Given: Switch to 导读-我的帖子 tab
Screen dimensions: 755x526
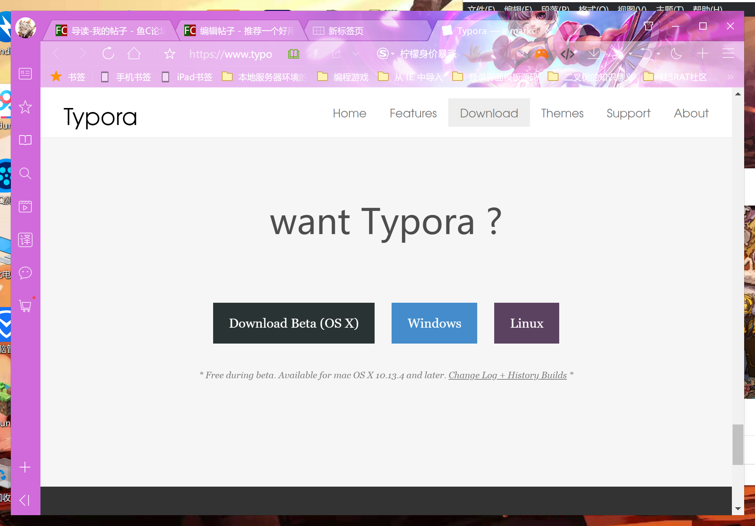Looking at the screenshot, I should coord(110,31).
